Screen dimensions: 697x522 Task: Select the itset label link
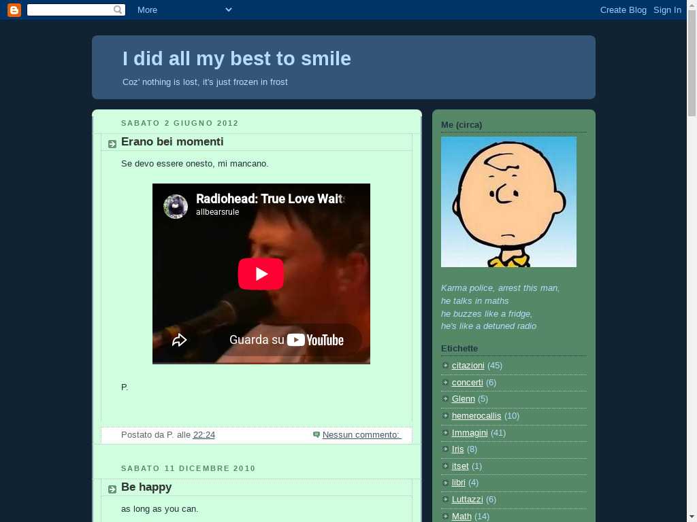(x=460, y=466)
